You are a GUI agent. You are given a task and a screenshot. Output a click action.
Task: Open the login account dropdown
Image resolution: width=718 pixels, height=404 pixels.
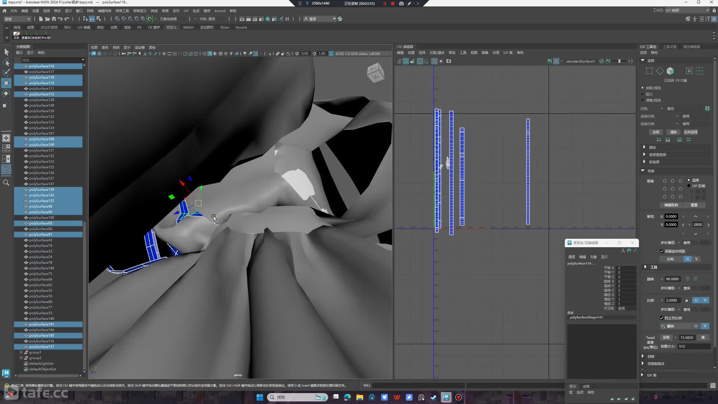[x=320, y=19]
